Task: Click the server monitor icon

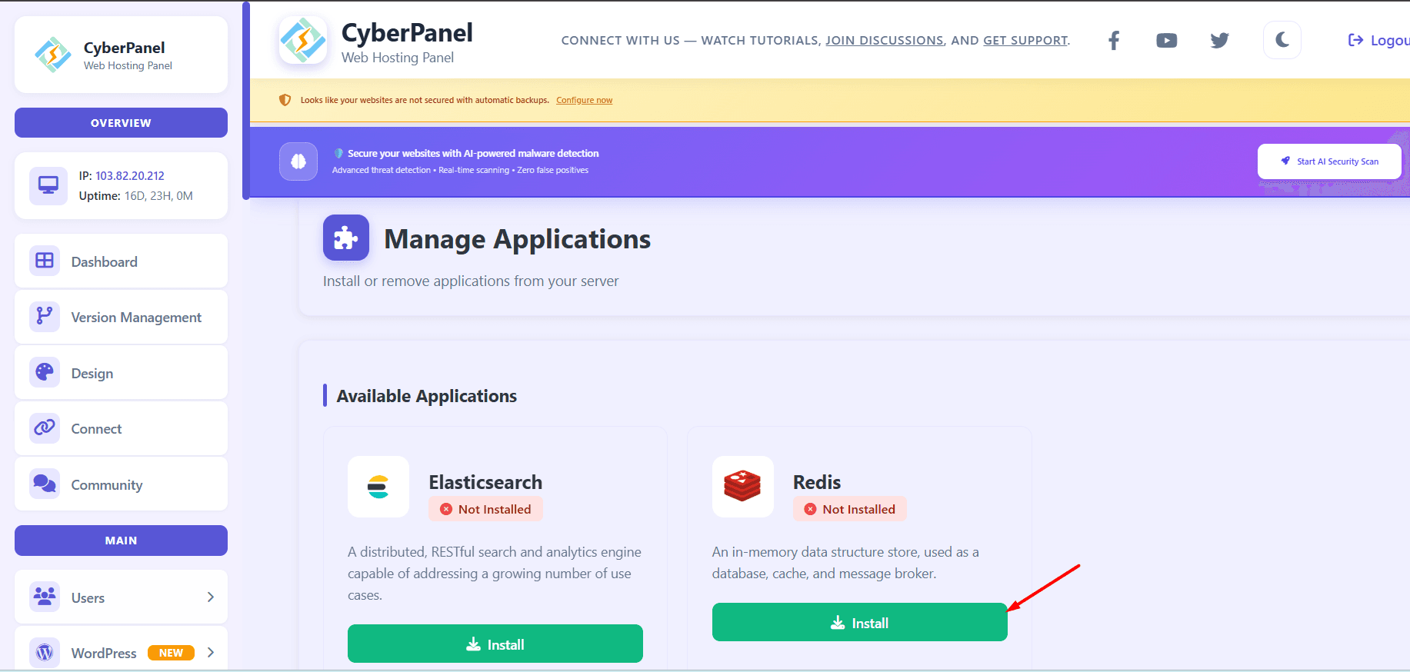Action: pos(48,185)
